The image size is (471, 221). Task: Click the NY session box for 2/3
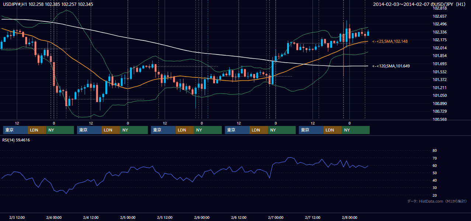pos(60,130)
